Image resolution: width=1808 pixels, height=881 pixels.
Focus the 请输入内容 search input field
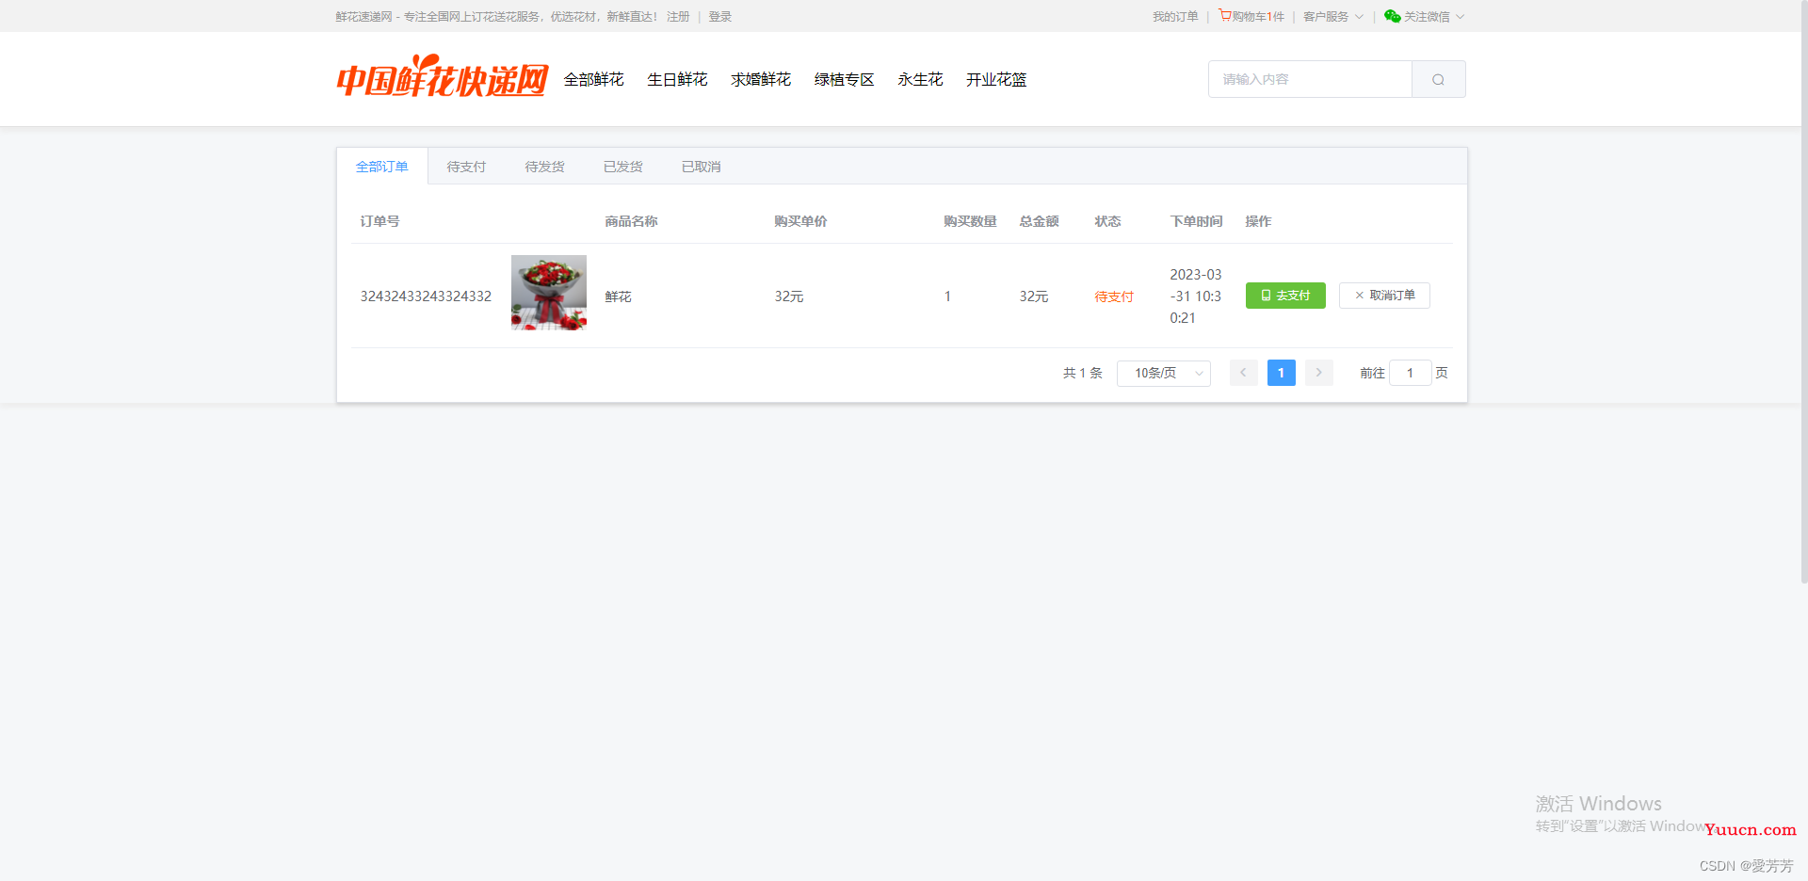pyautogui.click(x=1309, y=80)
